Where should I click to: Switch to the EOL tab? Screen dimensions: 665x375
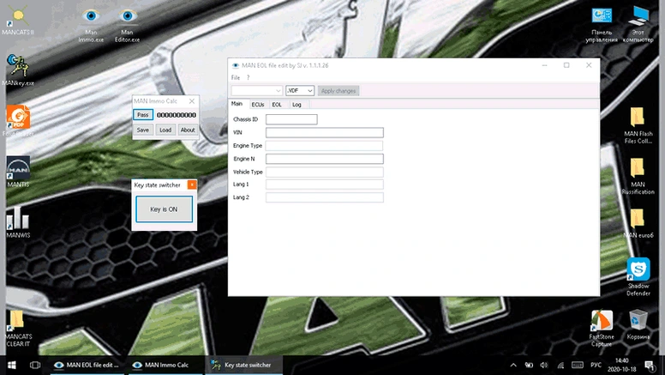277,105
